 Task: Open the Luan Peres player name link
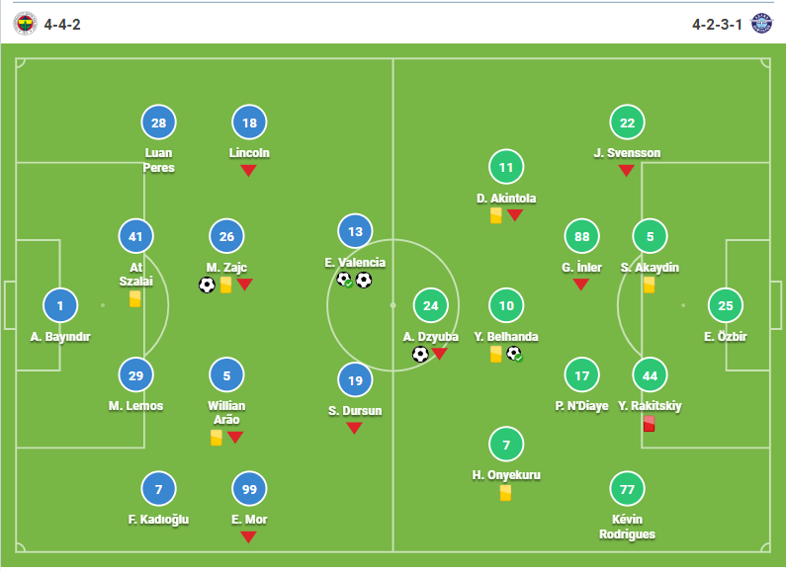pyautogui.click(x=158, y=160)
